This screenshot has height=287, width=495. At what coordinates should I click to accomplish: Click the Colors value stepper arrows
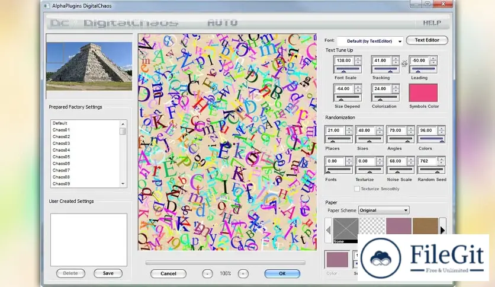click(441, 130)
